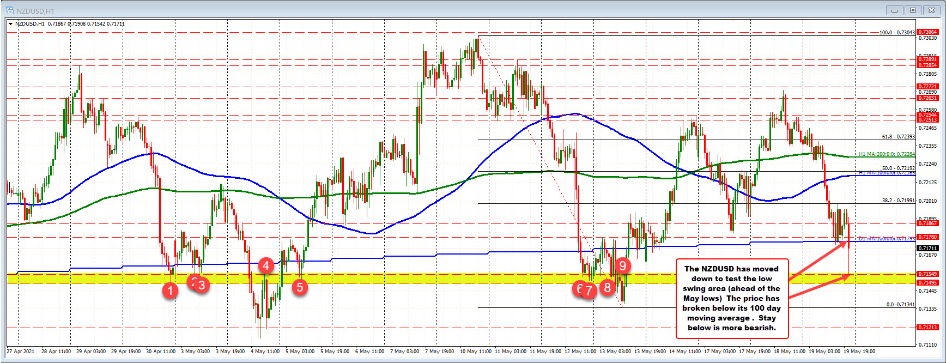The height and width of the screenshot is (363, 946).
Task: Select red circle marker number 8
Action: [608, 287]
